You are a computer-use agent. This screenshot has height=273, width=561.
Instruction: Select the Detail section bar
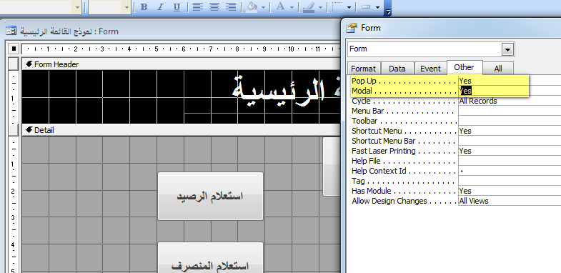[x=181, y=130]
